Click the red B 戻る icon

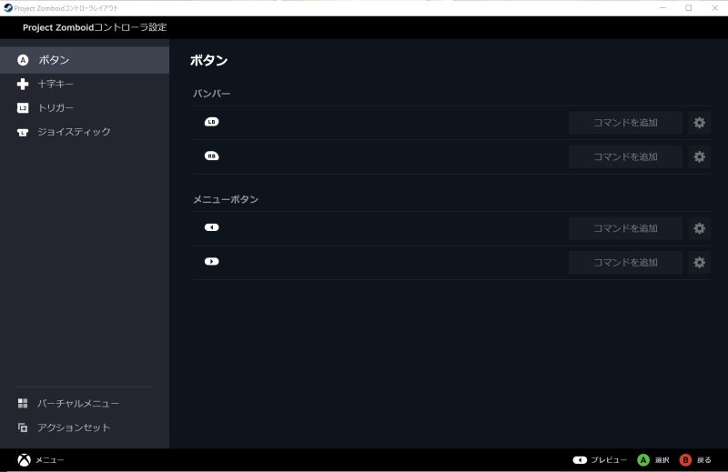(685, 460)
